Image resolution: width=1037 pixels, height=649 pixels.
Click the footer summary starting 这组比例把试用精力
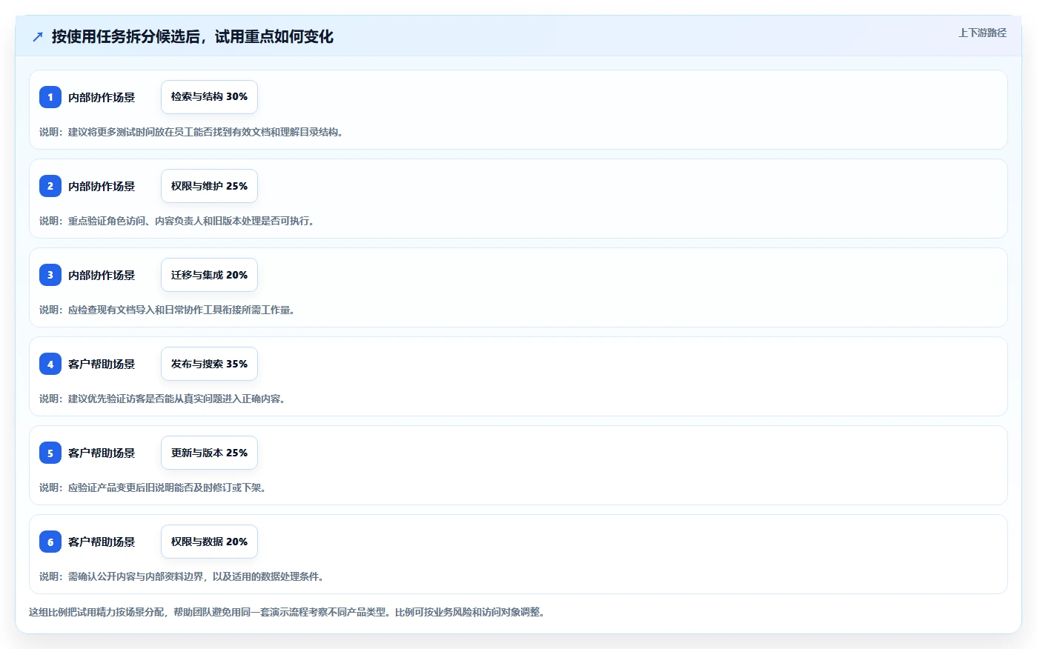click(287, 612)
